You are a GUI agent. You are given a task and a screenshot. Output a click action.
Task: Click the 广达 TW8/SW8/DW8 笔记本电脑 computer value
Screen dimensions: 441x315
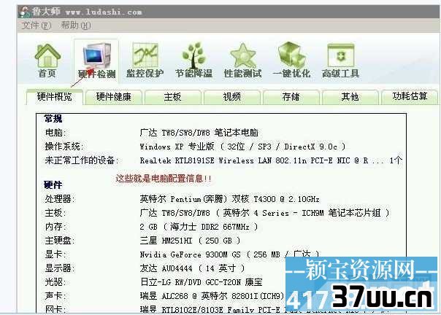tap(199, 133)
